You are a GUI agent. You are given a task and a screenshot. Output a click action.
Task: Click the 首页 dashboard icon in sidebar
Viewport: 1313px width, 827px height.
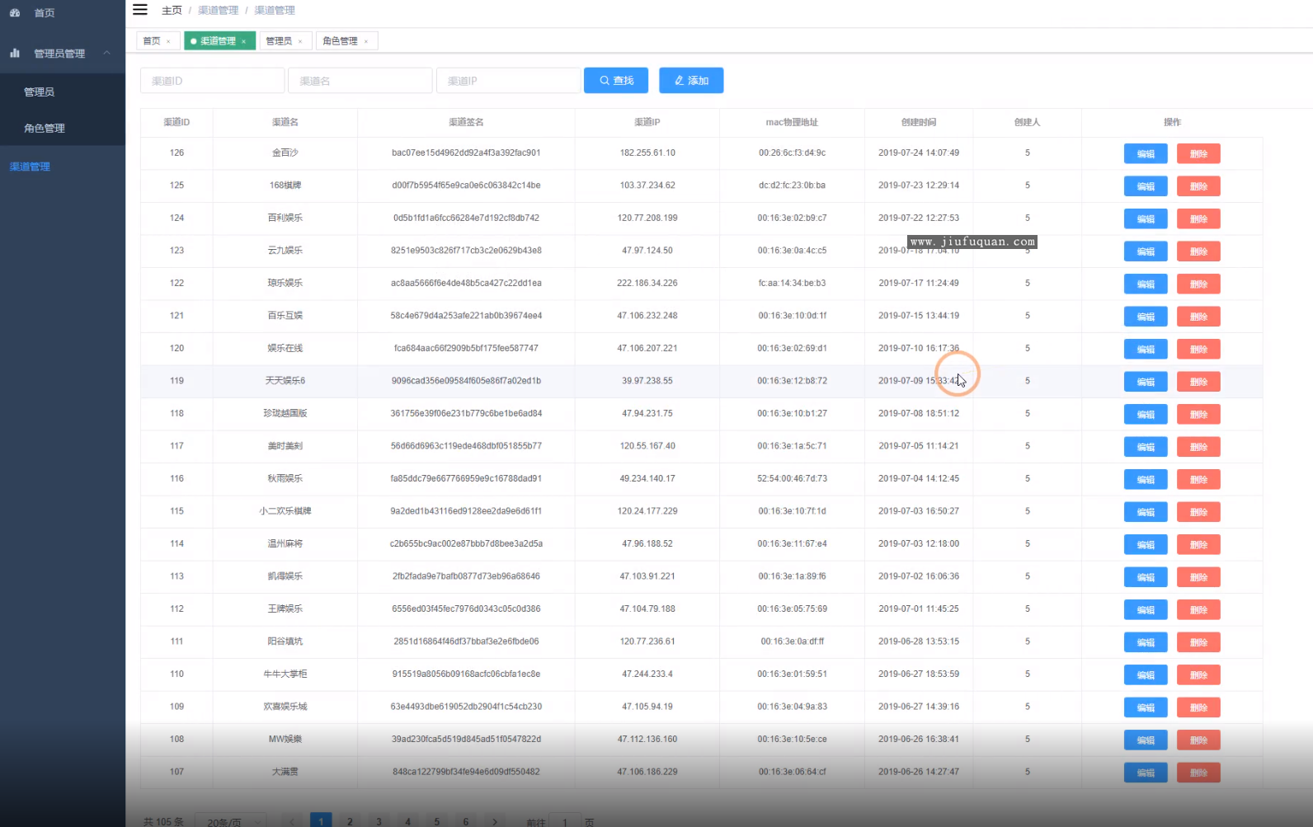click(15, 13)
